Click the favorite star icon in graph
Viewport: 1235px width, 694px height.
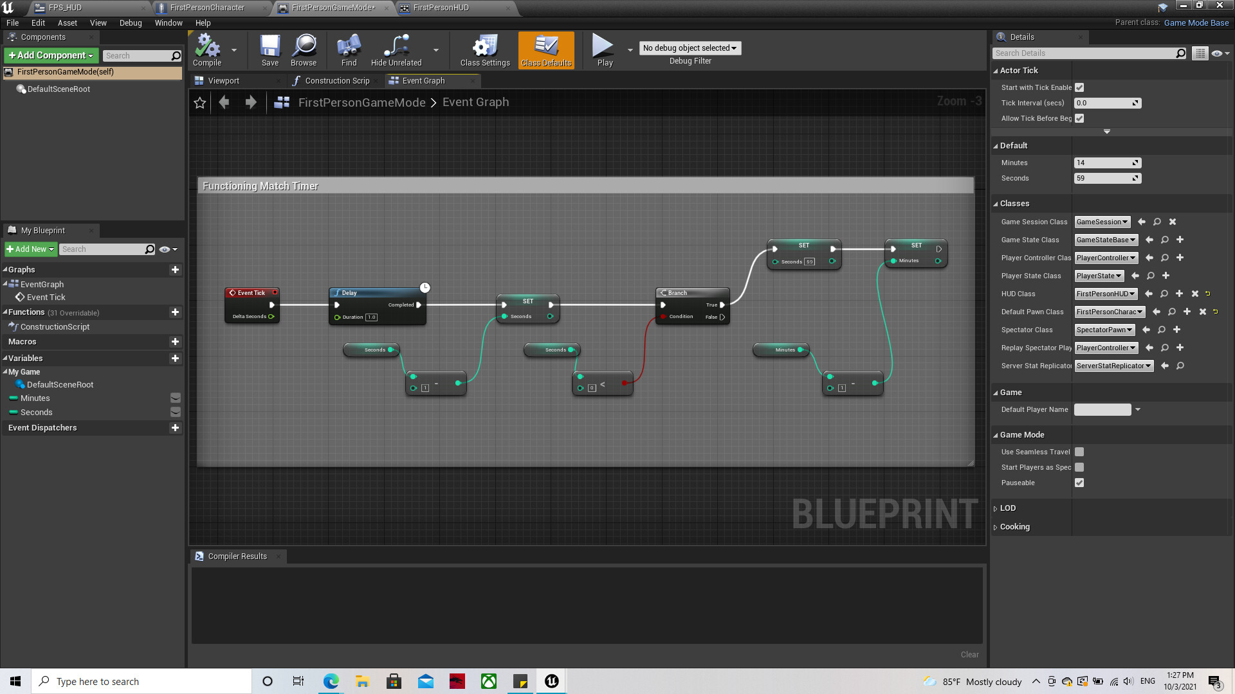click(x=200, y=103)
